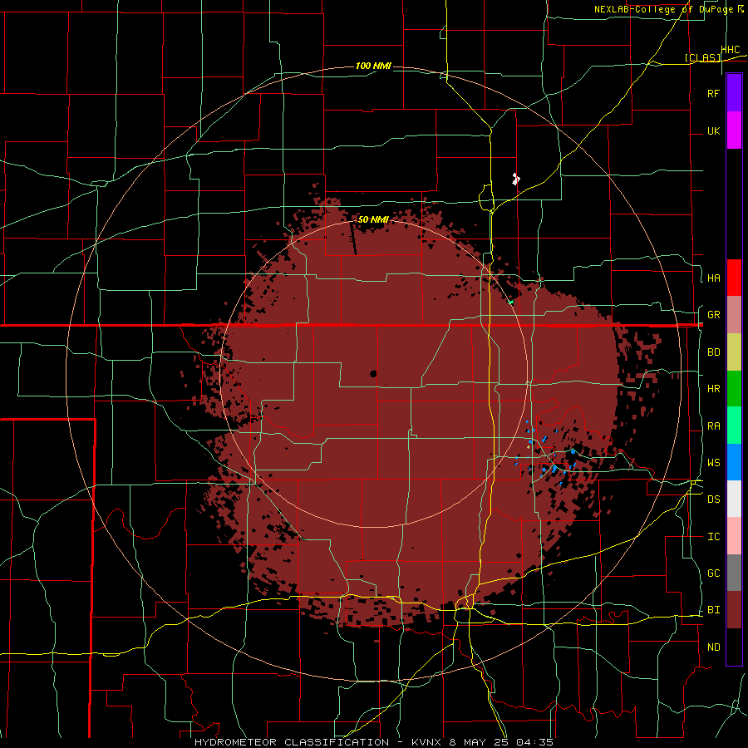The image size is (748, 748).
Task: Click the BI legend label
Action: point(713,610)
